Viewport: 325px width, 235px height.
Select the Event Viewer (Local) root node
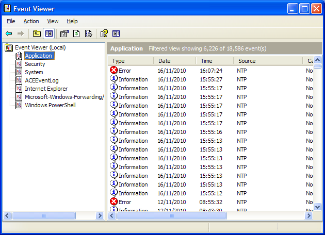pos(40,47)
